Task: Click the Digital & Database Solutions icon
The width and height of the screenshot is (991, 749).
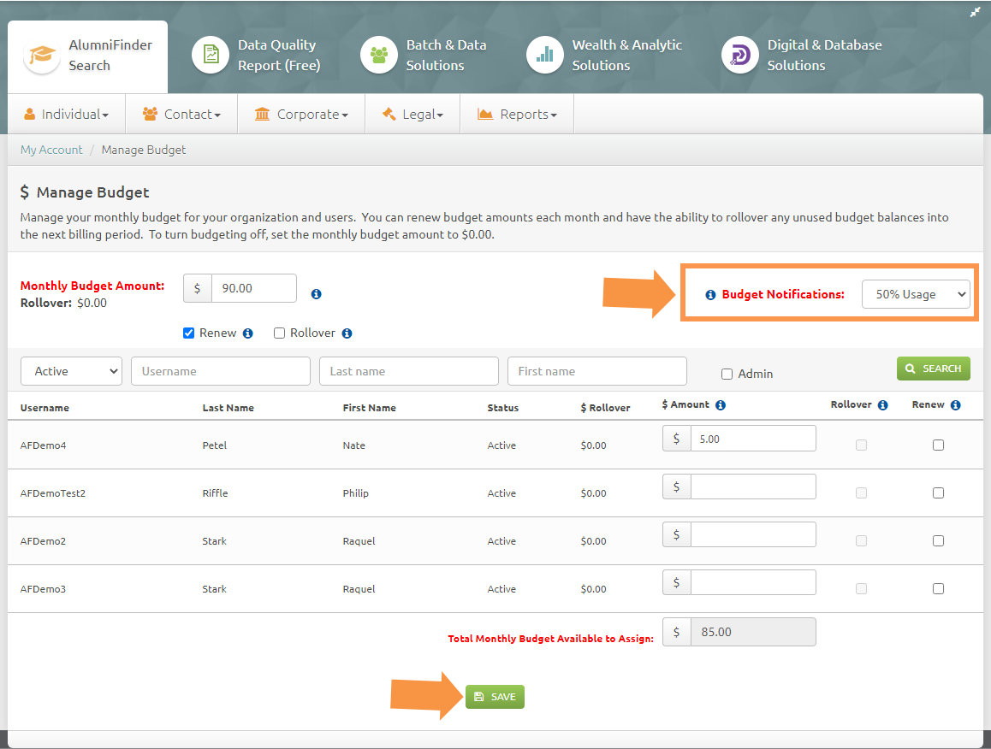Action: point(740,55)
